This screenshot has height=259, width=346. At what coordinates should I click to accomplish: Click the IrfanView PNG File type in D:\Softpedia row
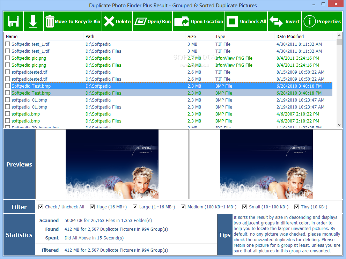point(234,58)
